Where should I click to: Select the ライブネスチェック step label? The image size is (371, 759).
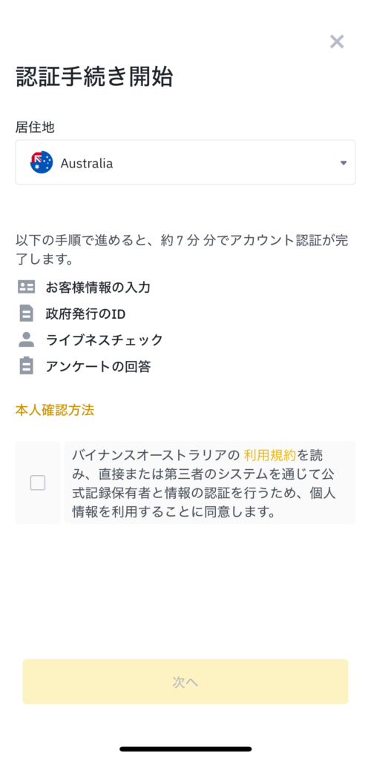tap(104, 339)
